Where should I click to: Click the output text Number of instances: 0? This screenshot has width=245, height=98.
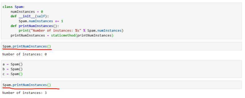(25, 54)
